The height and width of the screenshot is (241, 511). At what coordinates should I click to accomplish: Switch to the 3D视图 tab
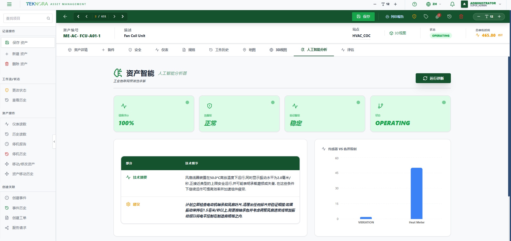[x=278, y=50]
